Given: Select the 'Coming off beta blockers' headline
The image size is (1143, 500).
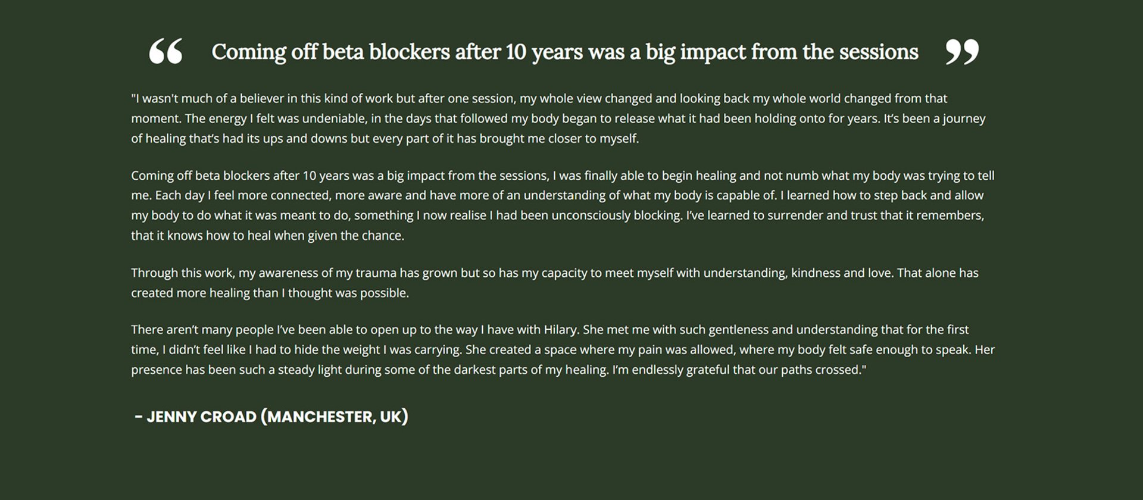Looking at the screenshot, I should (x=565, y=52).
